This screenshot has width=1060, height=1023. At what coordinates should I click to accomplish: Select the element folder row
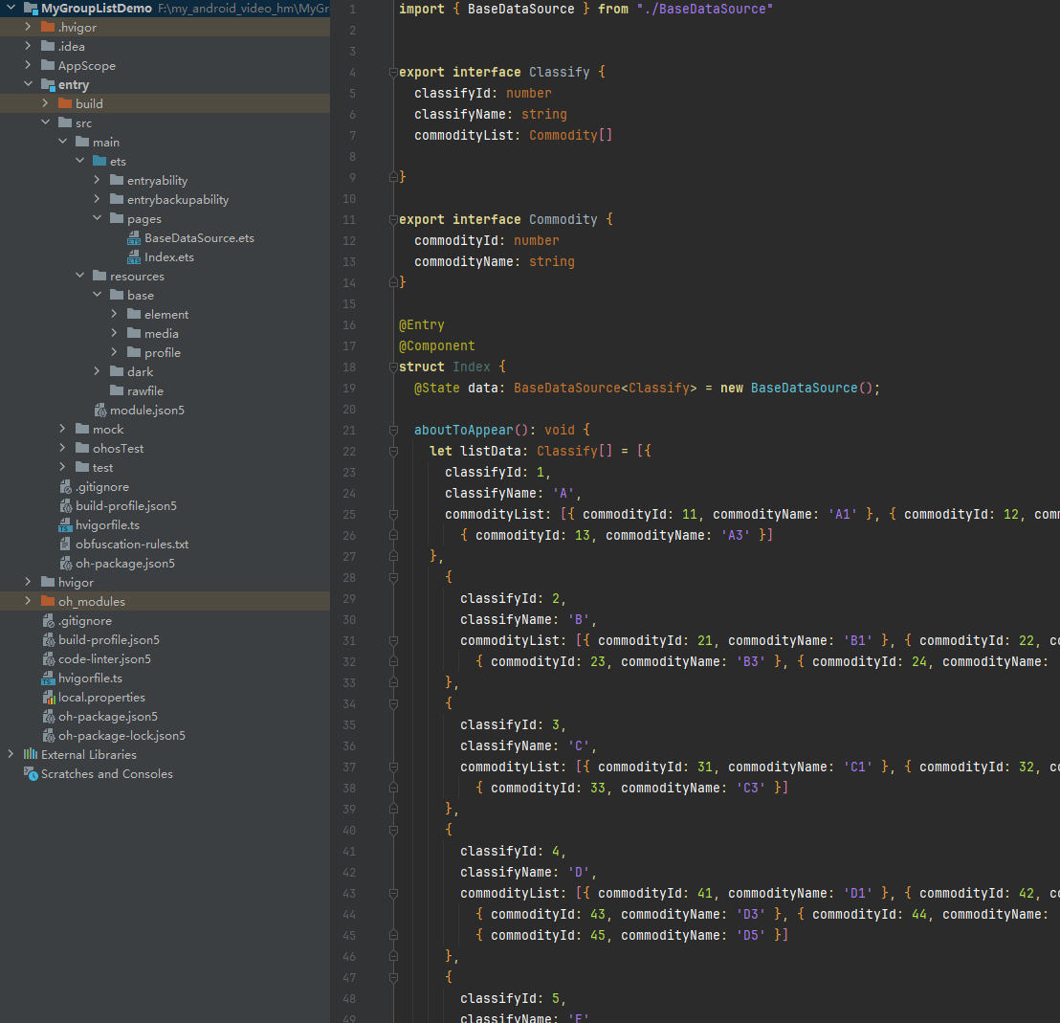tap(165, 315)
